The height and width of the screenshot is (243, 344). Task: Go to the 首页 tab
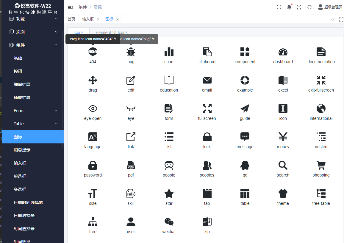[x=71, y=19]
